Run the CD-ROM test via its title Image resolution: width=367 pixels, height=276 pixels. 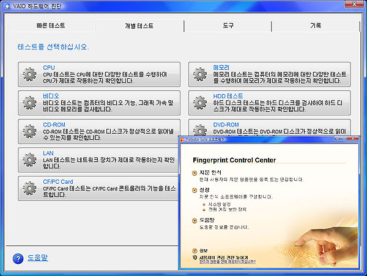click(54, 125)
